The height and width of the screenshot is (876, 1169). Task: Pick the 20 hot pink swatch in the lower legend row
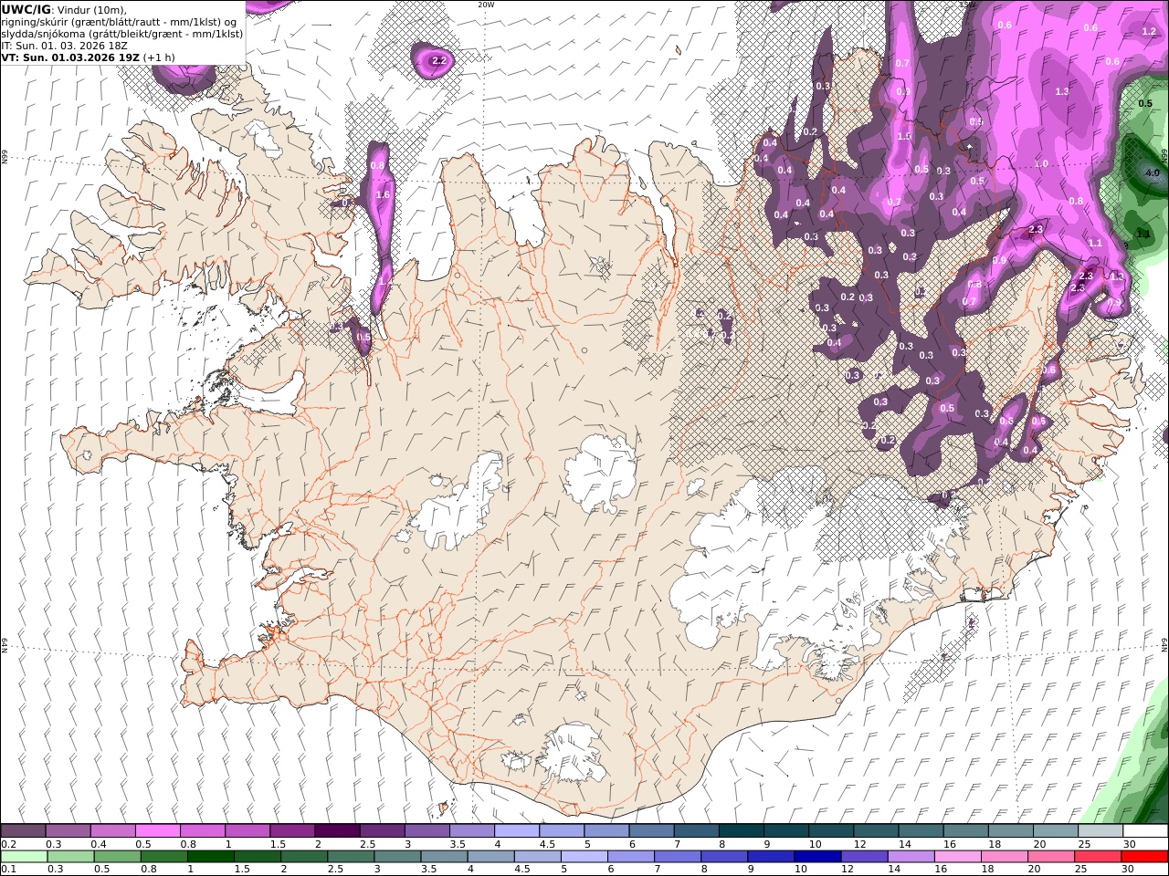(1051, 857)
